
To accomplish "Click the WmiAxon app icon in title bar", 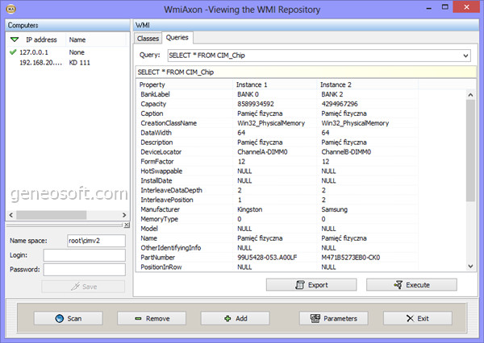I will [11, 9].
